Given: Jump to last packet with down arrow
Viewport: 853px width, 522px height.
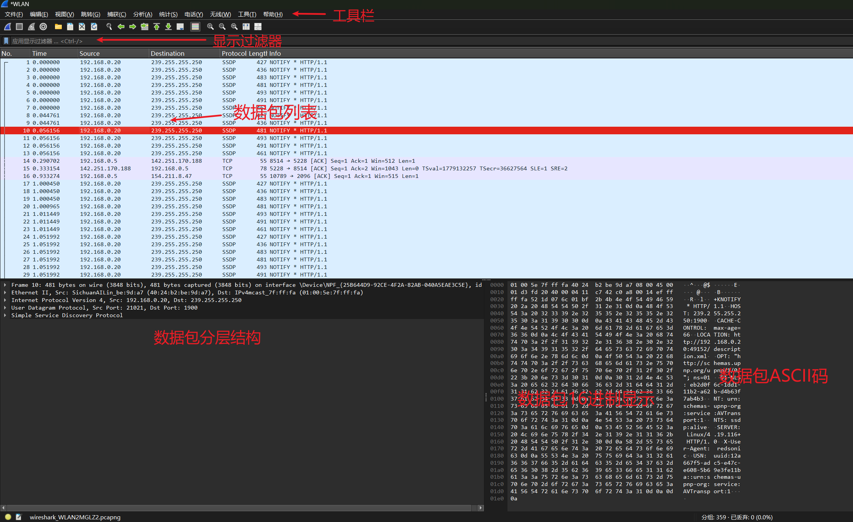Looking at the screenshot, I should 168,27.
